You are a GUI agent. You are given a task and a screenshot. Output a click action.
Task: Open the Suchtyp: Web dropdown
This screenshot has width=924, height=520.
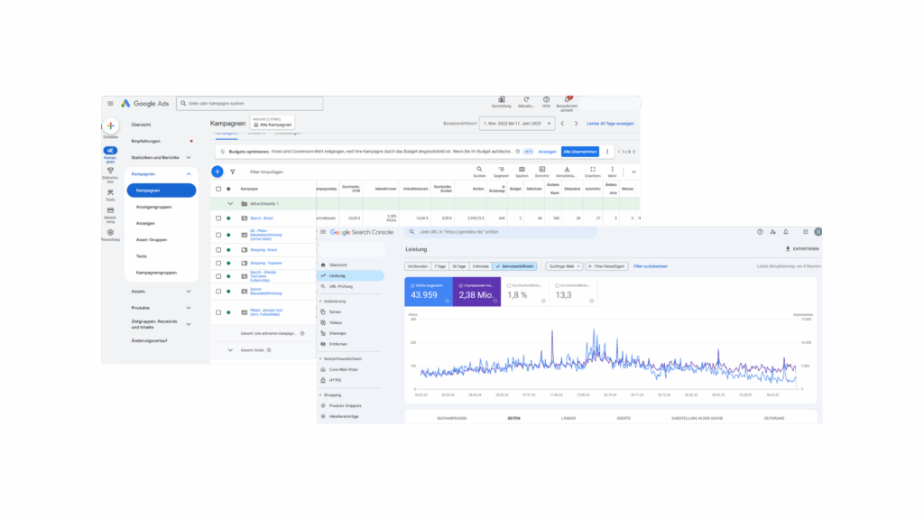[565, 266]
